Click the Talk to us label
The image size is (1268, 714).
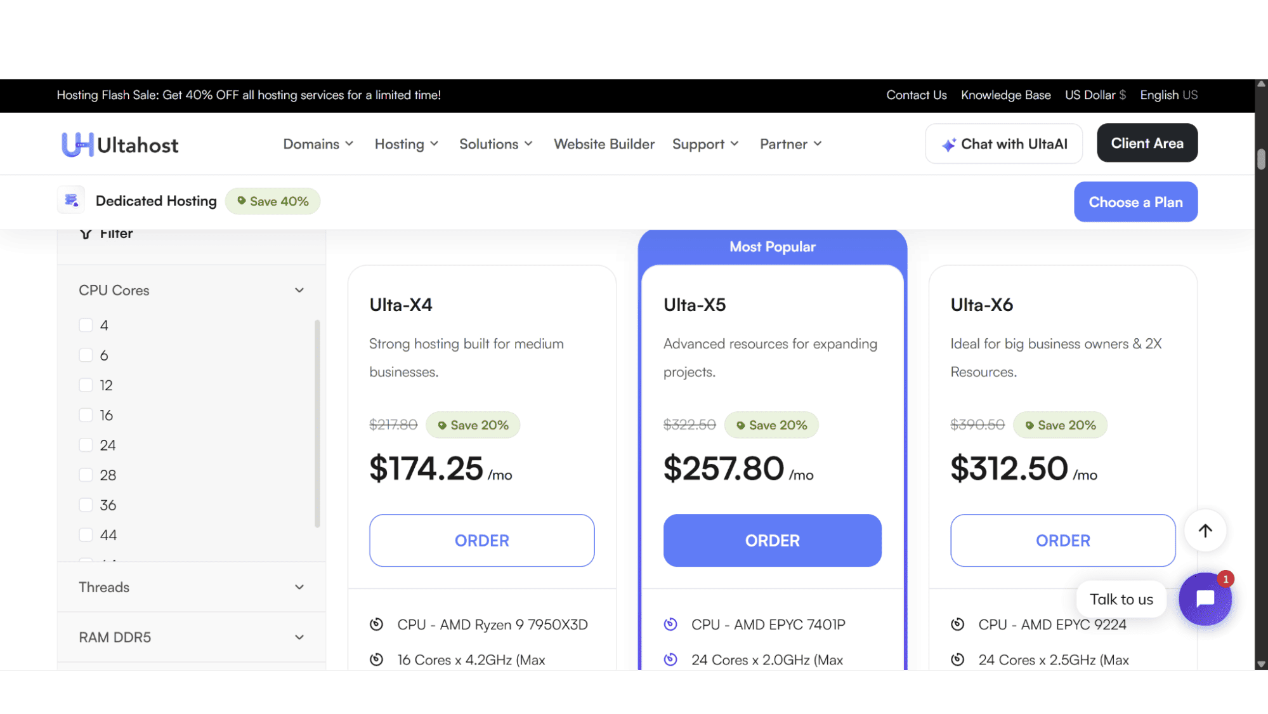[x=1121, y=599]
